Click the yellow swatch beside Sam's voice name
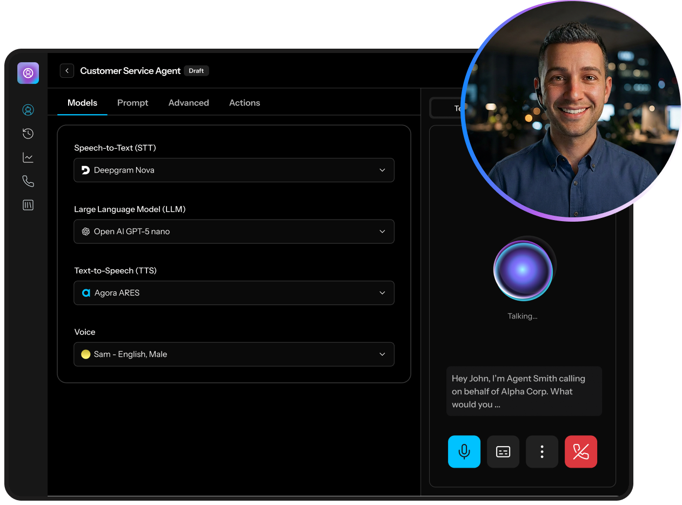Viewport: 682px width, 505px height. pos(85,354)
